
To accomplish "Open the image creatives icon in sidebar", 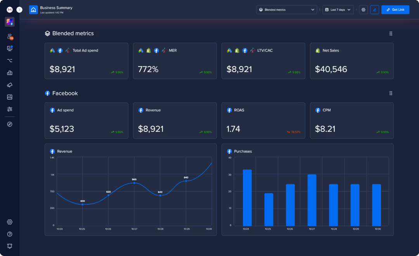I will click(x=10, y=97).
